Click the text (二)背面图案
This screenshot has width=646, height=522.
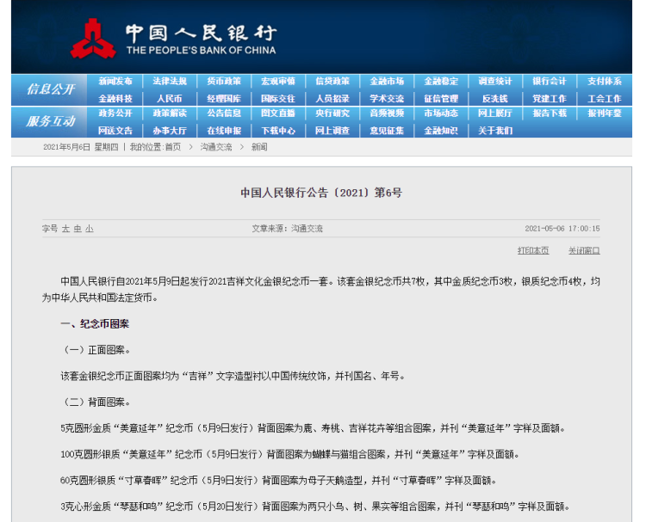[x=95, y=402]
